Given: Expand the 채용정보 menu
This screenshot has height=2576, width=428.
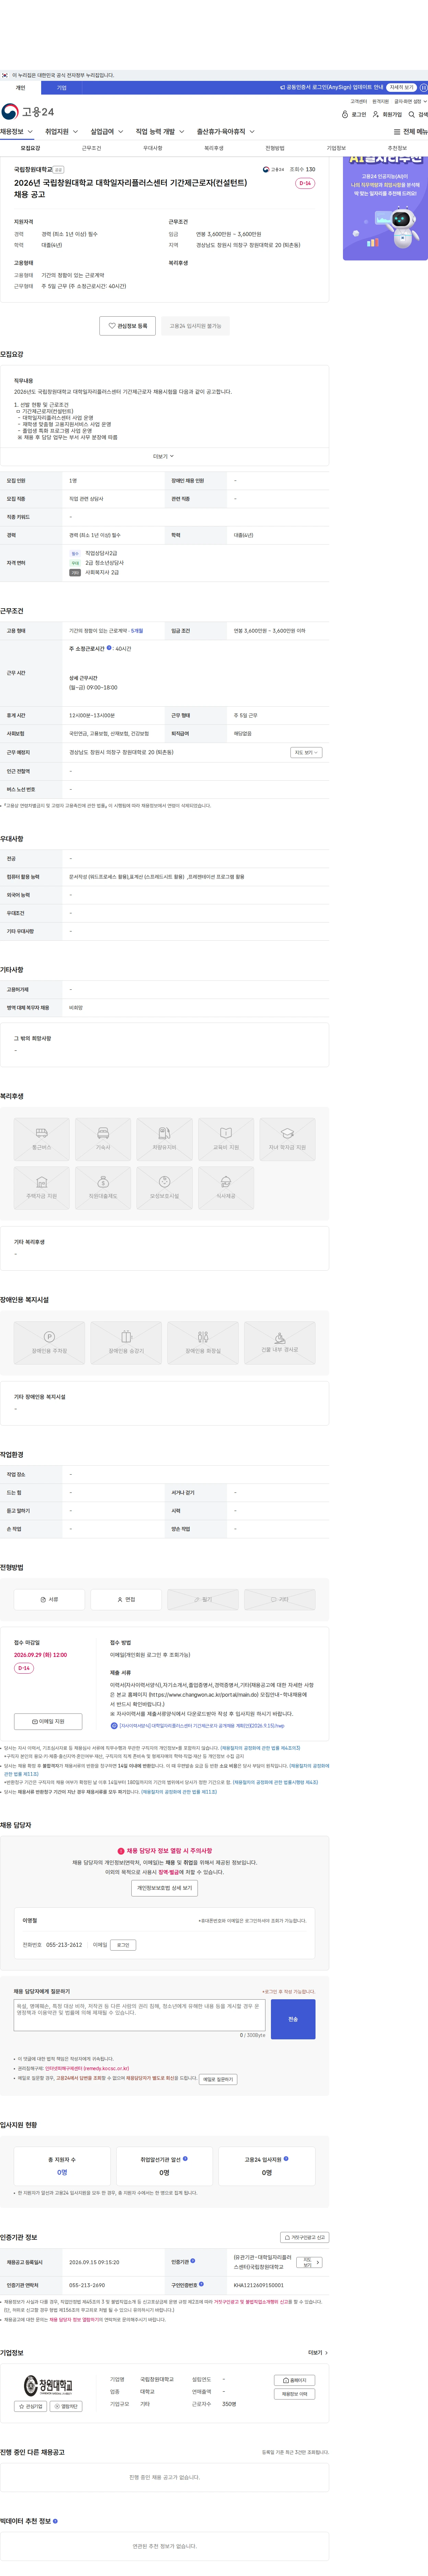Looking at the screenshot, I should (17, 132).
